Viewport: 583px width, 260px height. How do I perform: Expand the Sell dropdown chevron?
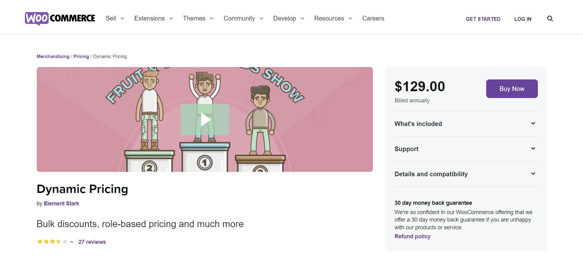pos(122,19)
